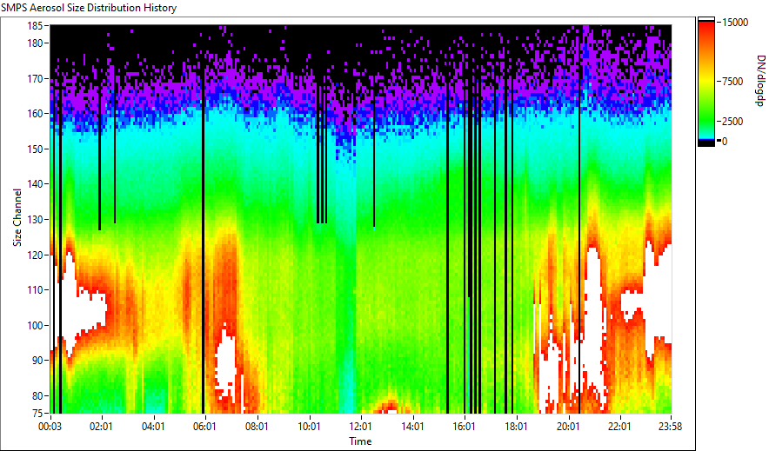Screen dimensions: 769x451
Task: Click the color ramp legend bar
Action: (x=706, y=82)
